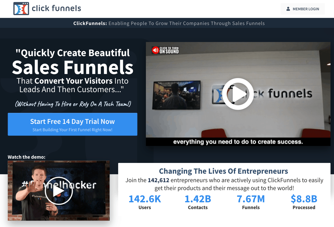The height and width of the screenshot is (227, 334).
Task: Play the #funnelhacker demo video
Action: pos(59,191)
